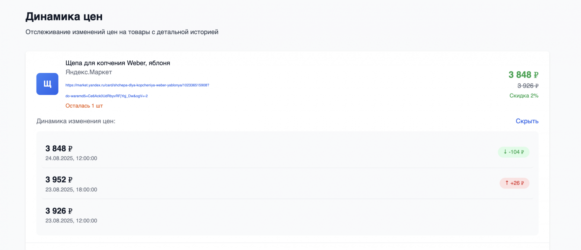
Task: Click the "Динамика цен" page heading
Action: click(x=64, y=17)
